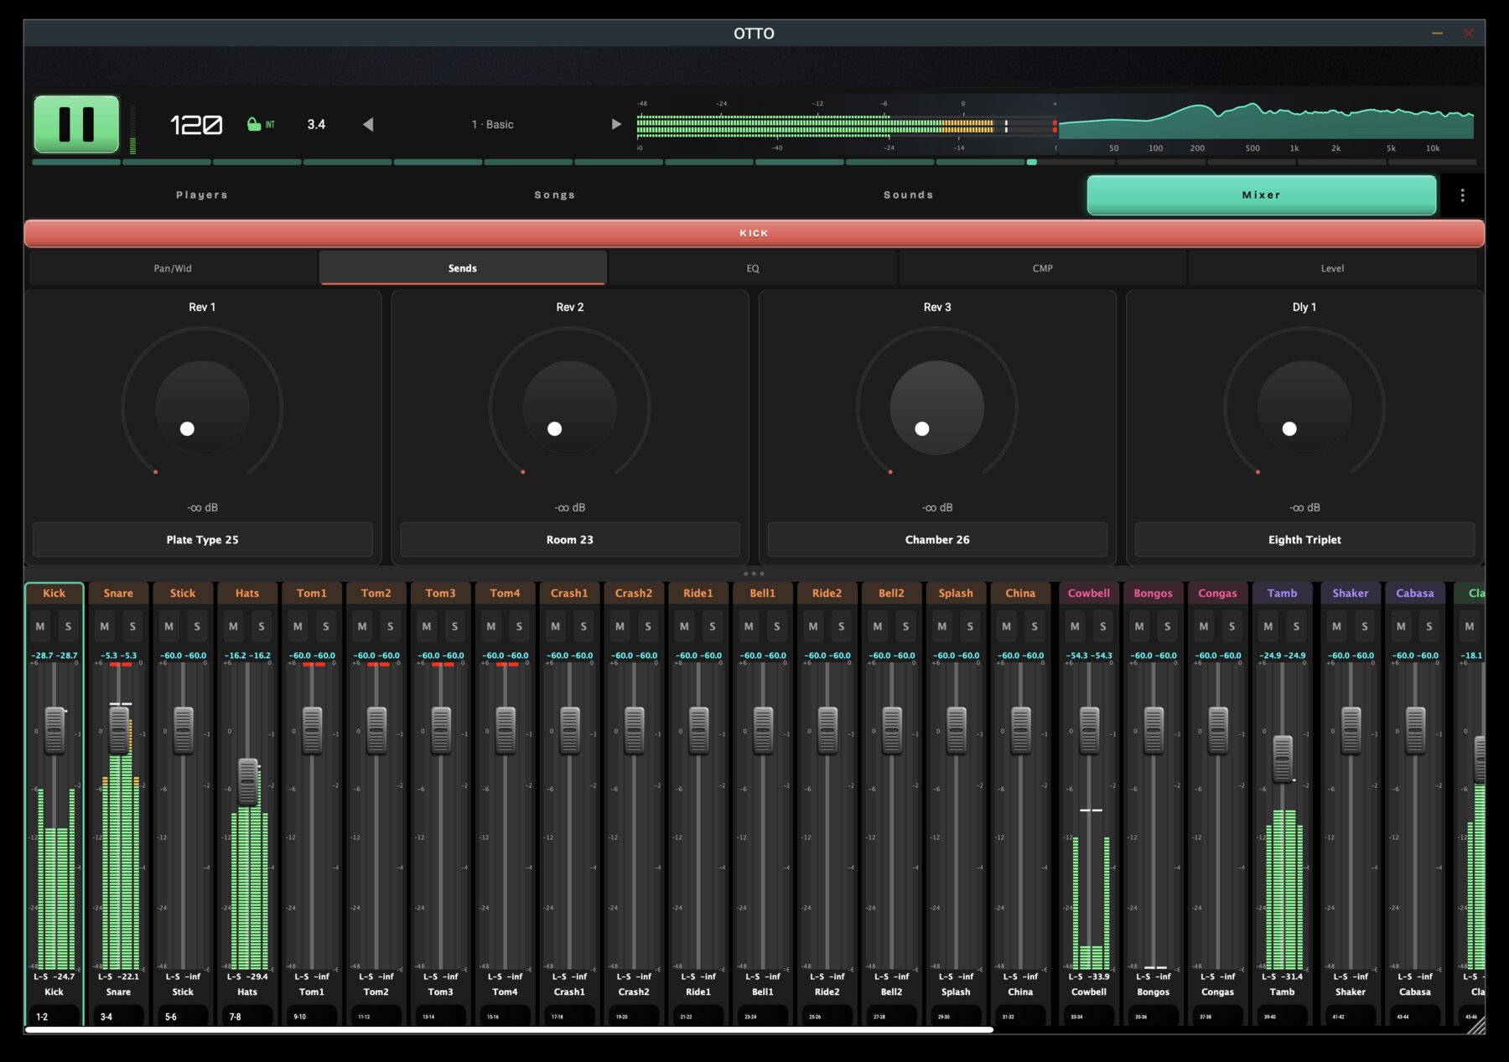Click the tempo value 120
1509x1062 pixels.
196,125
